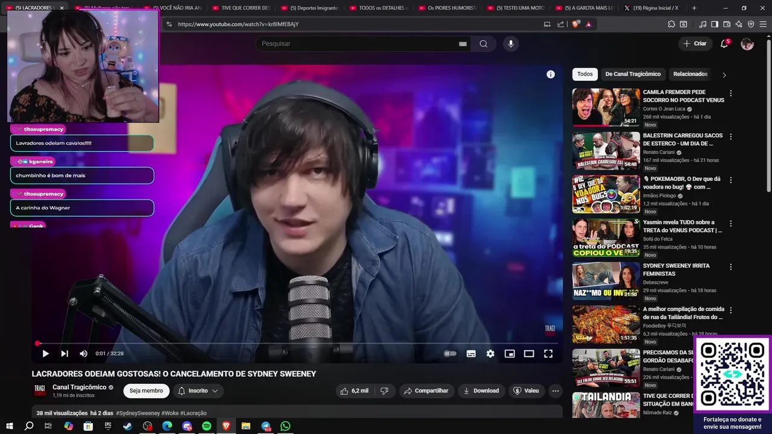The image size is (772, 434).
Task: Switch to A GAROTA MAIS tab
Action: 584,8
